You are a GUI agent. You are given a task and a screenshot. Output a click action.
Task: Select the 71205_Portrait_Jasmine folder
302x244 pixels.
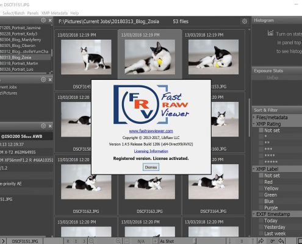[x=20, y=28]
